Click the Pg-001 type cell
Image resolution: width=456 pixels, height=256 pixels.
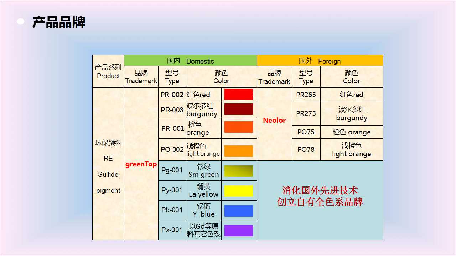tap(172, 170)
